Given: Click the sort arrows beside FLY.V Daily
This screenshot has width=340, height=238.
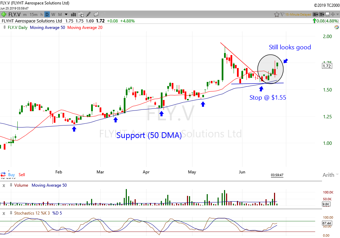Looking at the screenshot, I should tap(4, 27).
